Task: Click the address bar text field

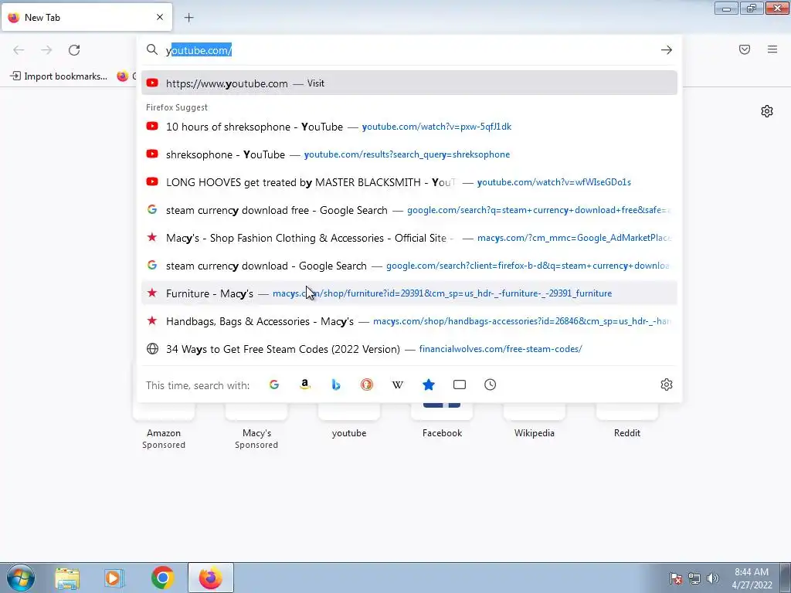Action: 409,50
